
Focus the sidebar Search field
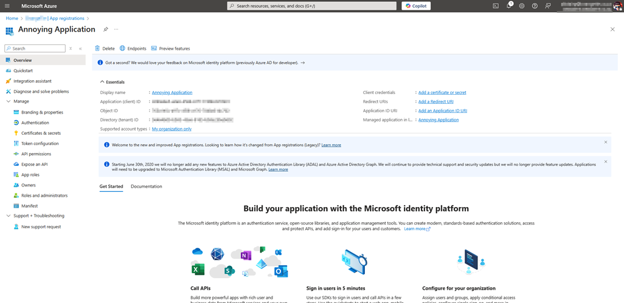pyautogui.click(x=35, y=49)
